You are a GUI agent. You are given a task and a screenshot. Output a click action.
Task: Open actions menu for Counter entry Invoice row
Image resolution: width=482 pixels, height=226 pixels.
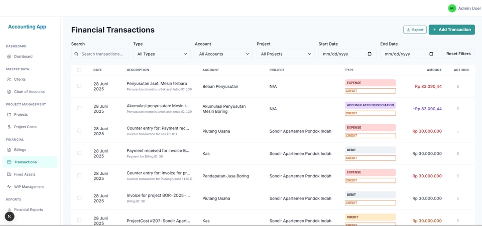coord(458,176)
